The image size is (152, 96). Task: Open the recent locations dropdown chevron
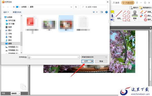[11, 7]
